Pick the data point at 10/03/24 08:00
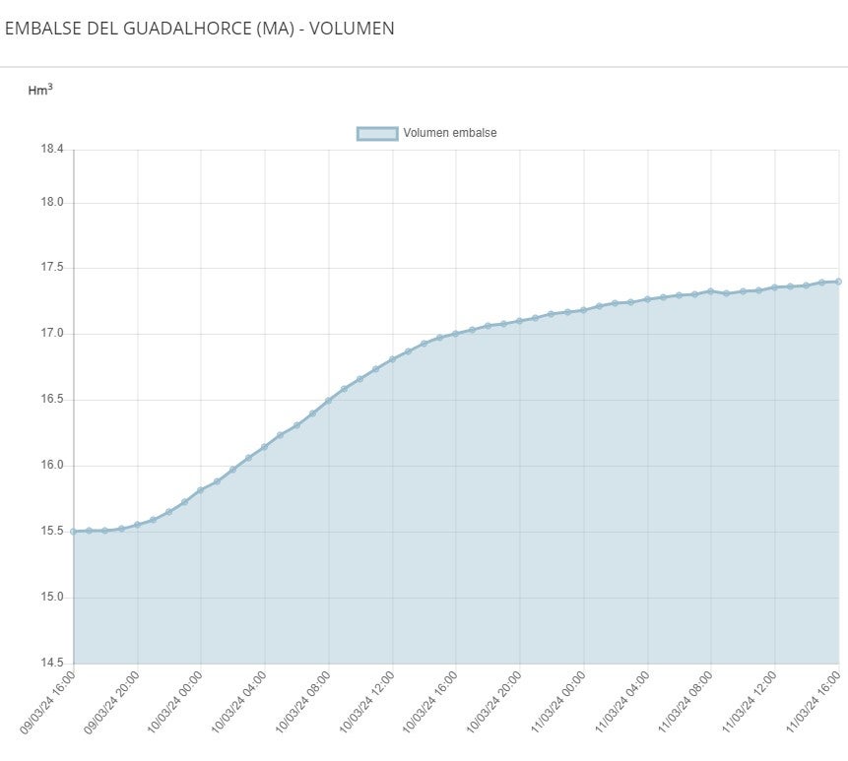This screenshot has height=761, width=848. [328, 401]
